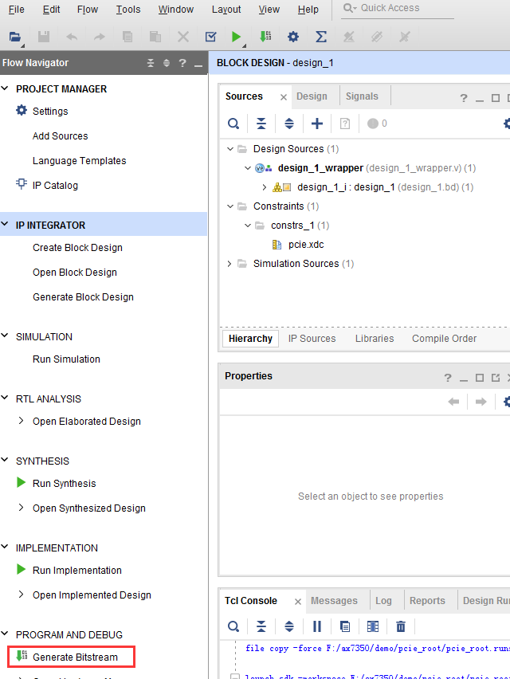Switch to IP Sources tab
Screen dimensions: 510x679
(x=312, y=339)
